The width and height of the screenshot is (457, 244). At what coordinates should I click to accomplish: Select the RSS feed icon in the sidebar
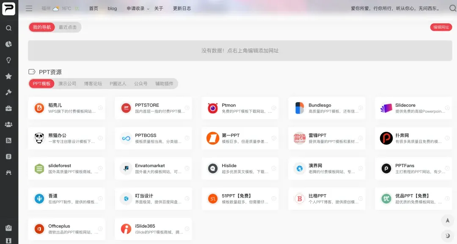pos(9,141)
